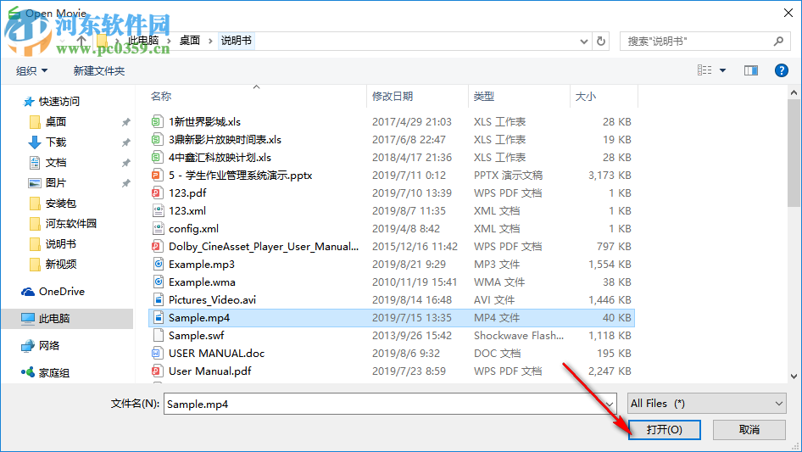
Task: Sort by 名称 column header
Action: point(161,96)
